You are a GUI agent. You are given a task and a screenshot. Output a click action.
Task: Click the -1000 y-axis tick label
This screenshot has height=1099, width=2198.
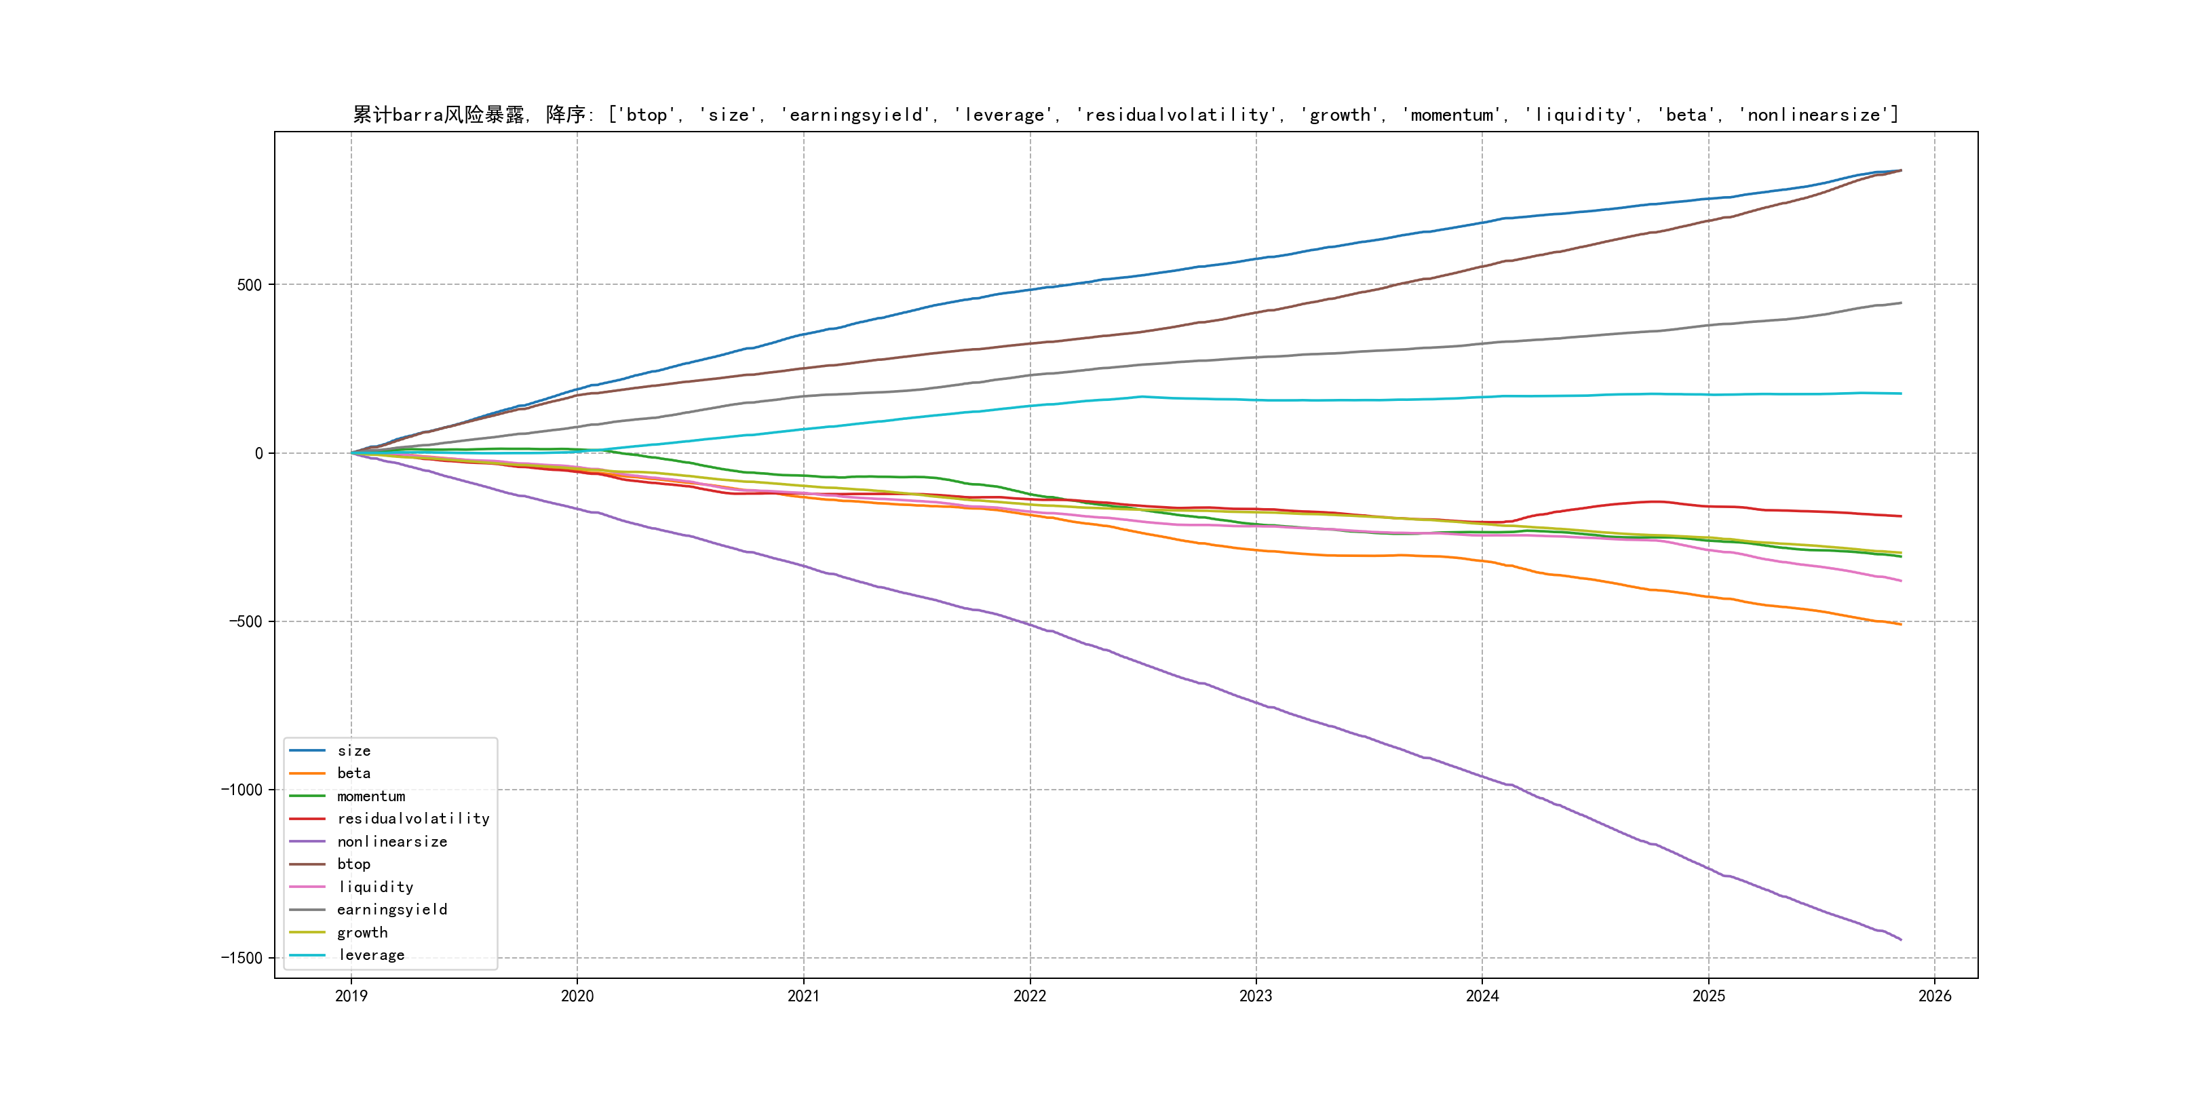click(242, 790)
